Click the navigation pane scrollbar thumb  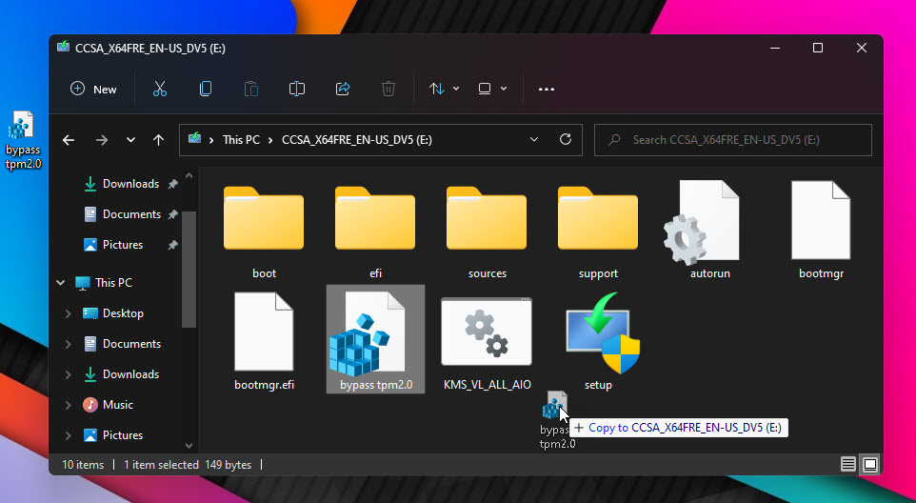click(x=189, y=269)
